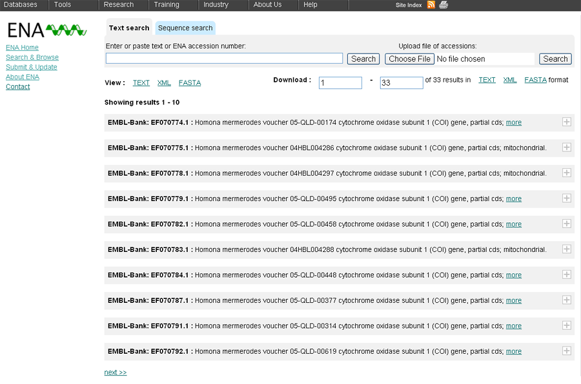
Task: Select the Text search tab
Action: (x=129, y=28)
